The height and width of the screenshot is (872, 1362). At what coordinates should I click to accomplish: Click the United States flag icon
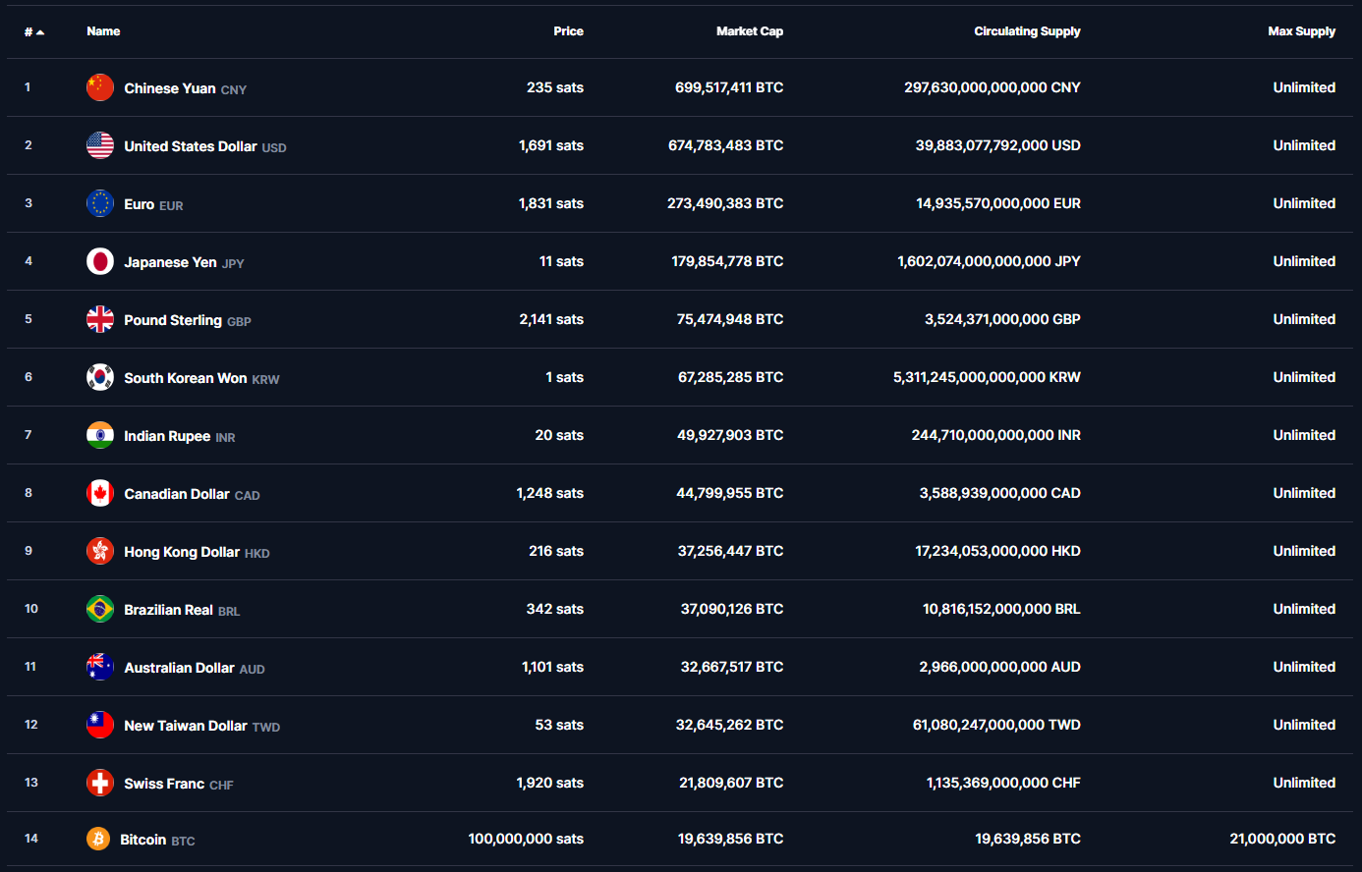pyautogui.click(x=100, y=145)
